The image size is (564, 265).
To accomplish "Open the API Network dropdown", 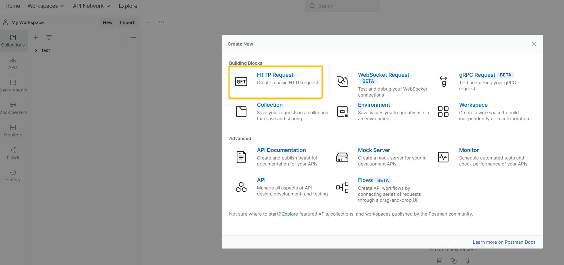I will 92,6.
